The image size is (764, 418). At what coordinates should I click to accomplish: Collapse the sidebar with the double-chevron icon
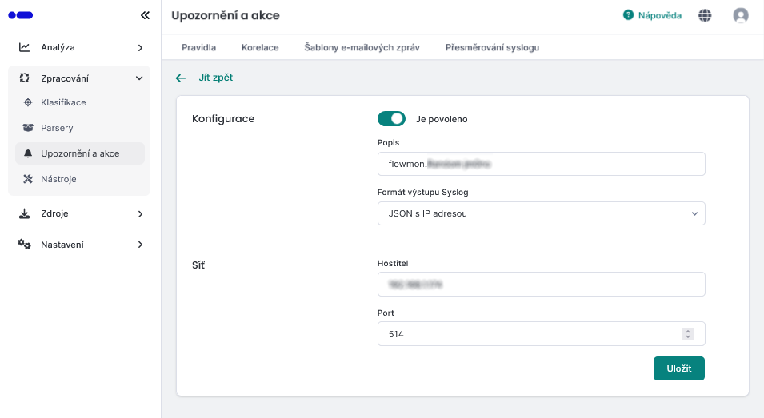145,15
